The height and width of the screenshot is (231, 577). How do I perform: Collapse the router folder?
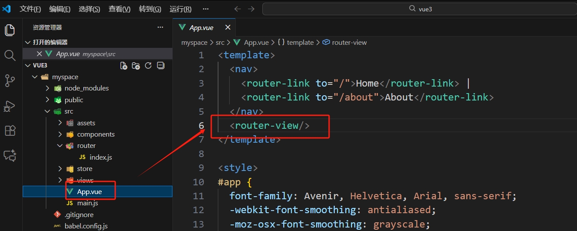coord(60,146)
